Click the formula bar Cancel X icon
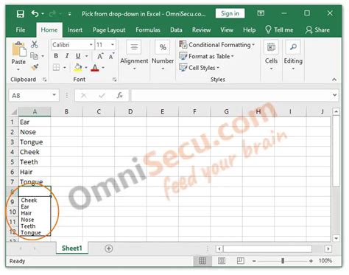The image size is (349, 275). pyautogui.click(x=84, y=95)
